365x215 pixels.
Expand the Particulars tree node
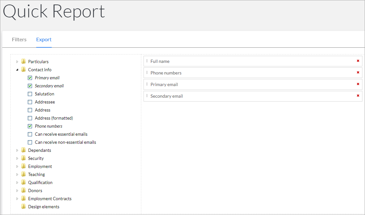coord(17,62)
